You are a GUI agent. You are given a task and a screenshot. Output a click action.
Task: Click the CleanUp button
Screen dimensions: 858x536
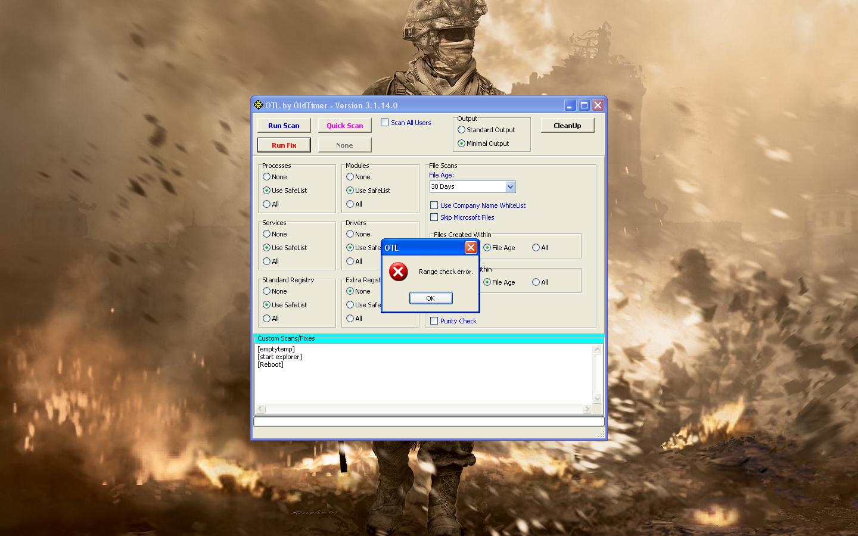click(x=567, y=125)
